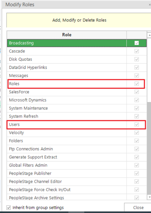Screen dimensions: 151x213
Task: Select the Global Filters Admin row
Action: (77, 165)
